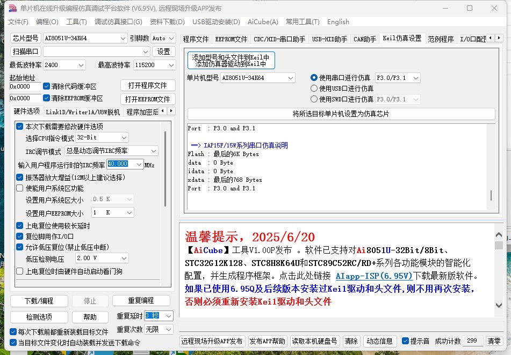Click left arrow to scroll top tab strip
The width and height of the screenshot is (511, 355).
pyautogui.click(x=491, y=38)
